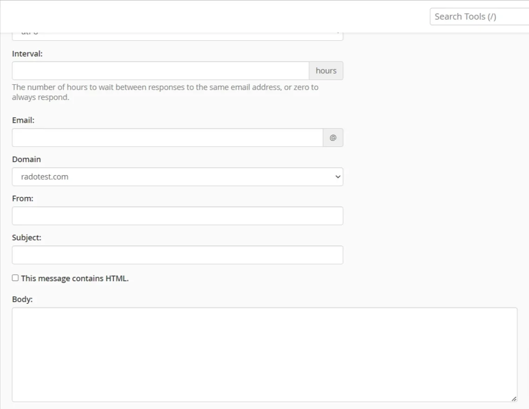Image resolution: width=529 pixels, height=409 pixels.
Task: Click the "Subject:" field label
Action: click(x=26, y=237)
